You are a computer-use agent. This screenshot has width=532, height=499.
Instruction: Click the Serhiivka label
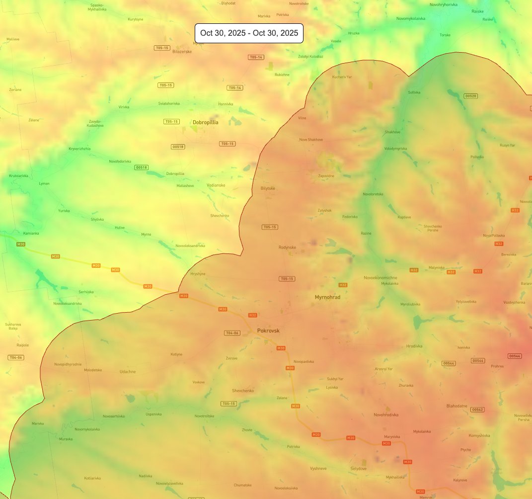pos(86,292)
